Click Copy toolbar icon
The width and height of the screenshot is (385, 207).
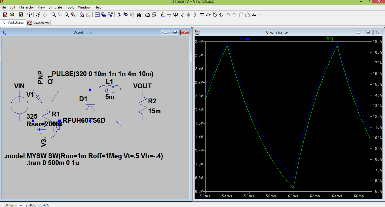126,14
